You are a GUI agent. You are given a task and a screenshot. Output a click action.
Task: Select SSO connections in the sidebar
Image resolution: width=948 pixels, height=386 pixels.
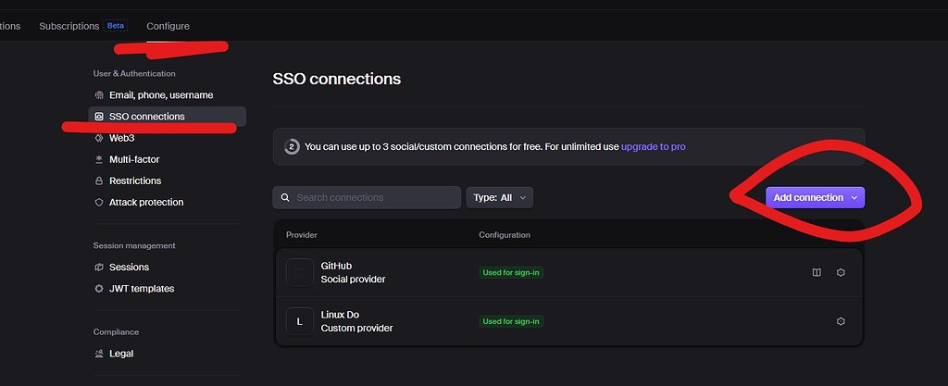click(167, 117)
